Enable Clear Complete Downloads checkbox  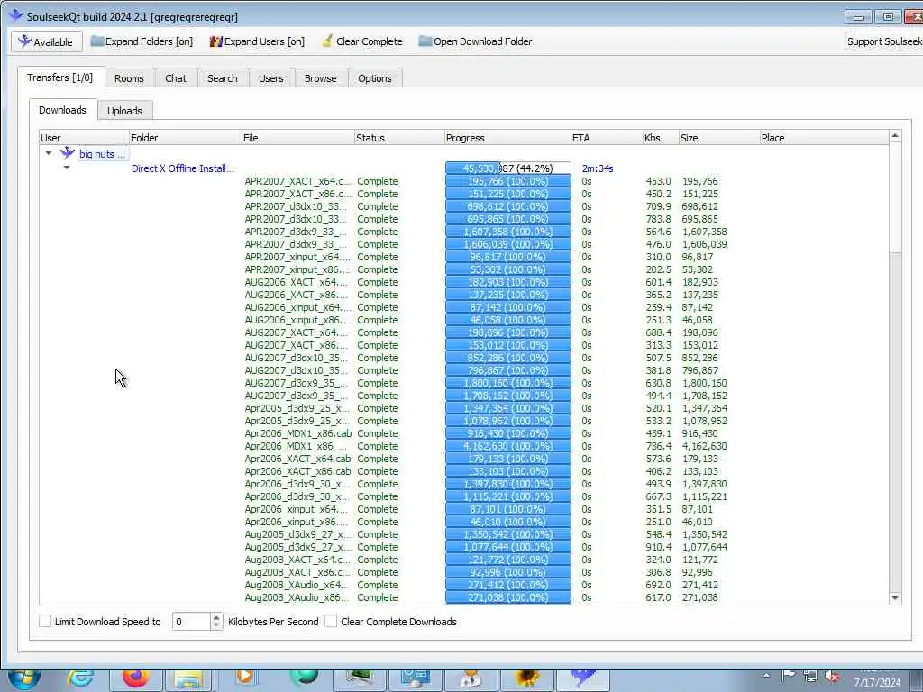click(x=331, y=621)
